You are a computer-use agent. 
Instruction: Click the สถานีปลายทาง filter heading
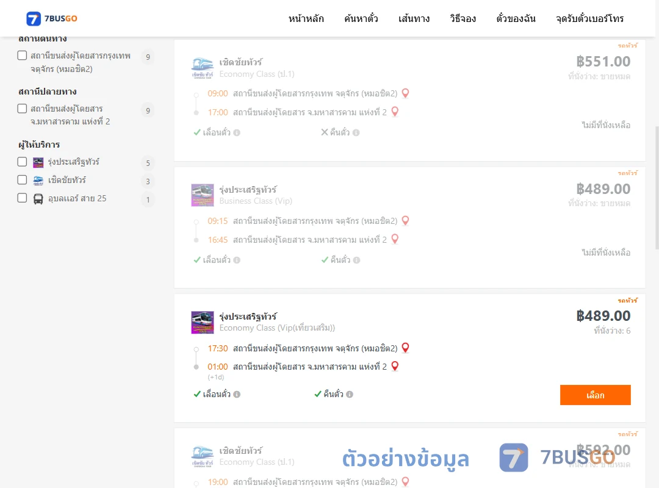(47, 91)
